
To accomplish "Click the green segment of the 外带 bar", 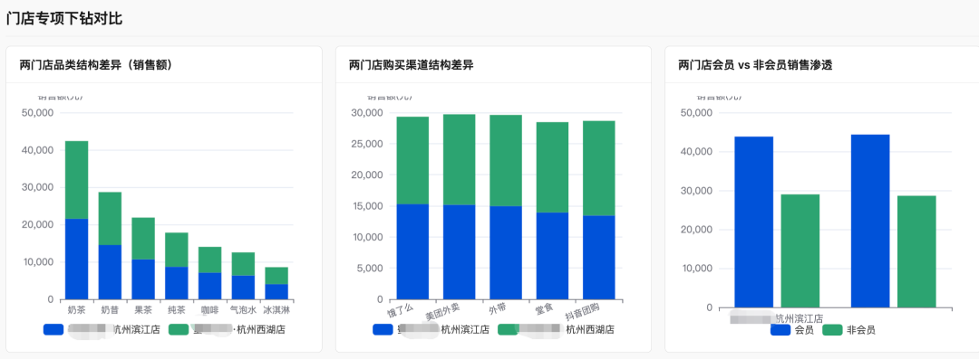I will tap(506, 160).
